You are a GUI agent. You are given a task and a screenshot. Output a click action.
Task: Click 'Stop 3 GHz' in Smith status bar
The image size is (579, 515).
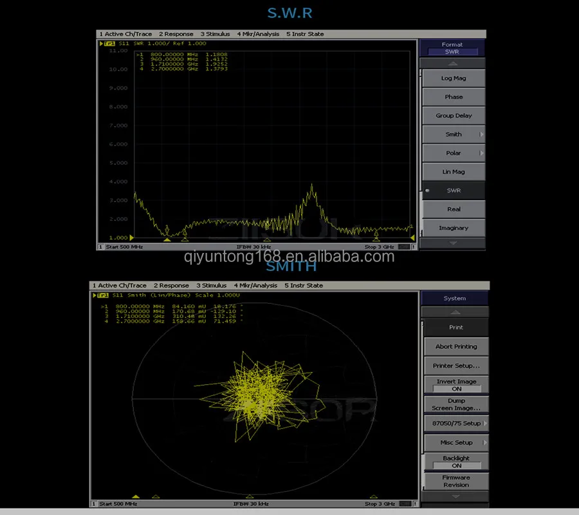tap(380, 503)
